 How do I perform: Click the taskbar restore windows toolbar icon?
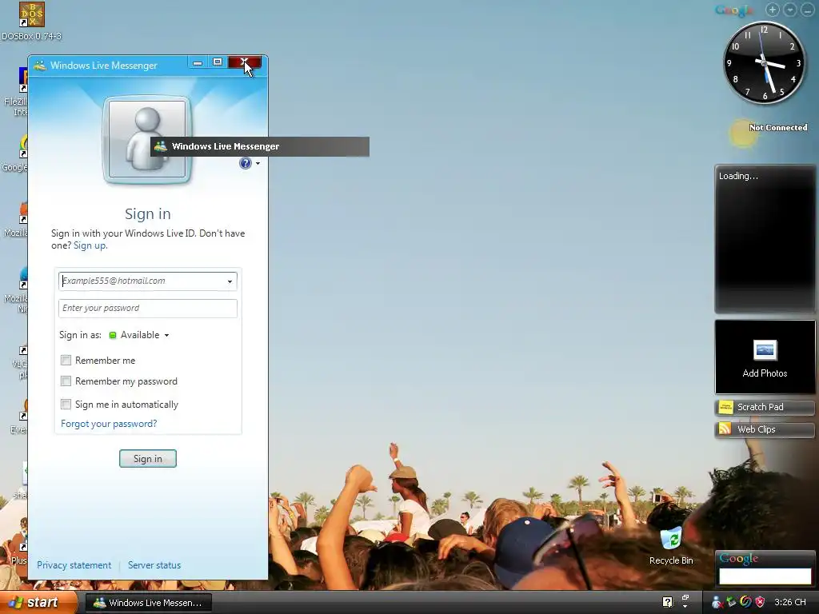pos(685,598)
